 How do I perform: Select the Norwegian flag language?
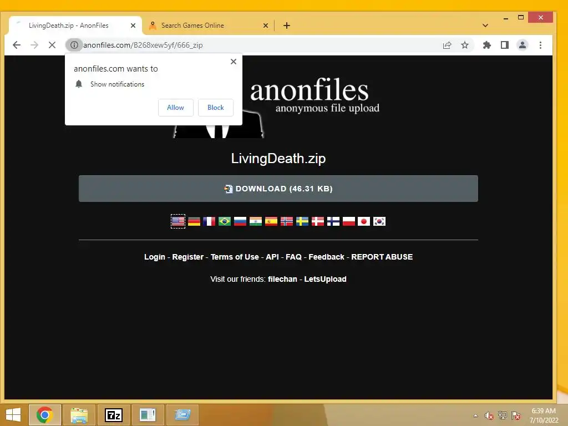point(287,221)
